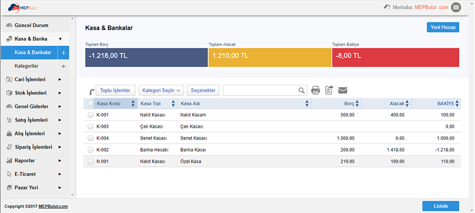The image size is (475, 213).
Task: Toggle the select-all checkbox in table header
Action: (x=90, y=104)
